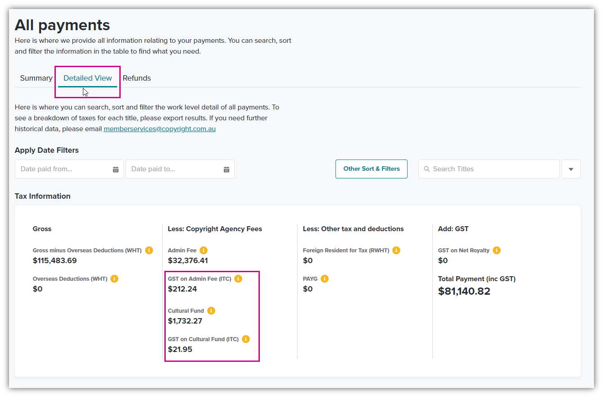Click Tax Information heading
This screenshot has width=603, height=397.
click(43, 196)
